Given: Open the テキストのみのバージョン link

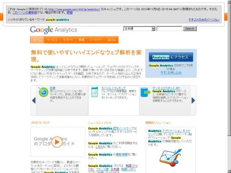Looking at the screenshot, I should tap(204, 19).
